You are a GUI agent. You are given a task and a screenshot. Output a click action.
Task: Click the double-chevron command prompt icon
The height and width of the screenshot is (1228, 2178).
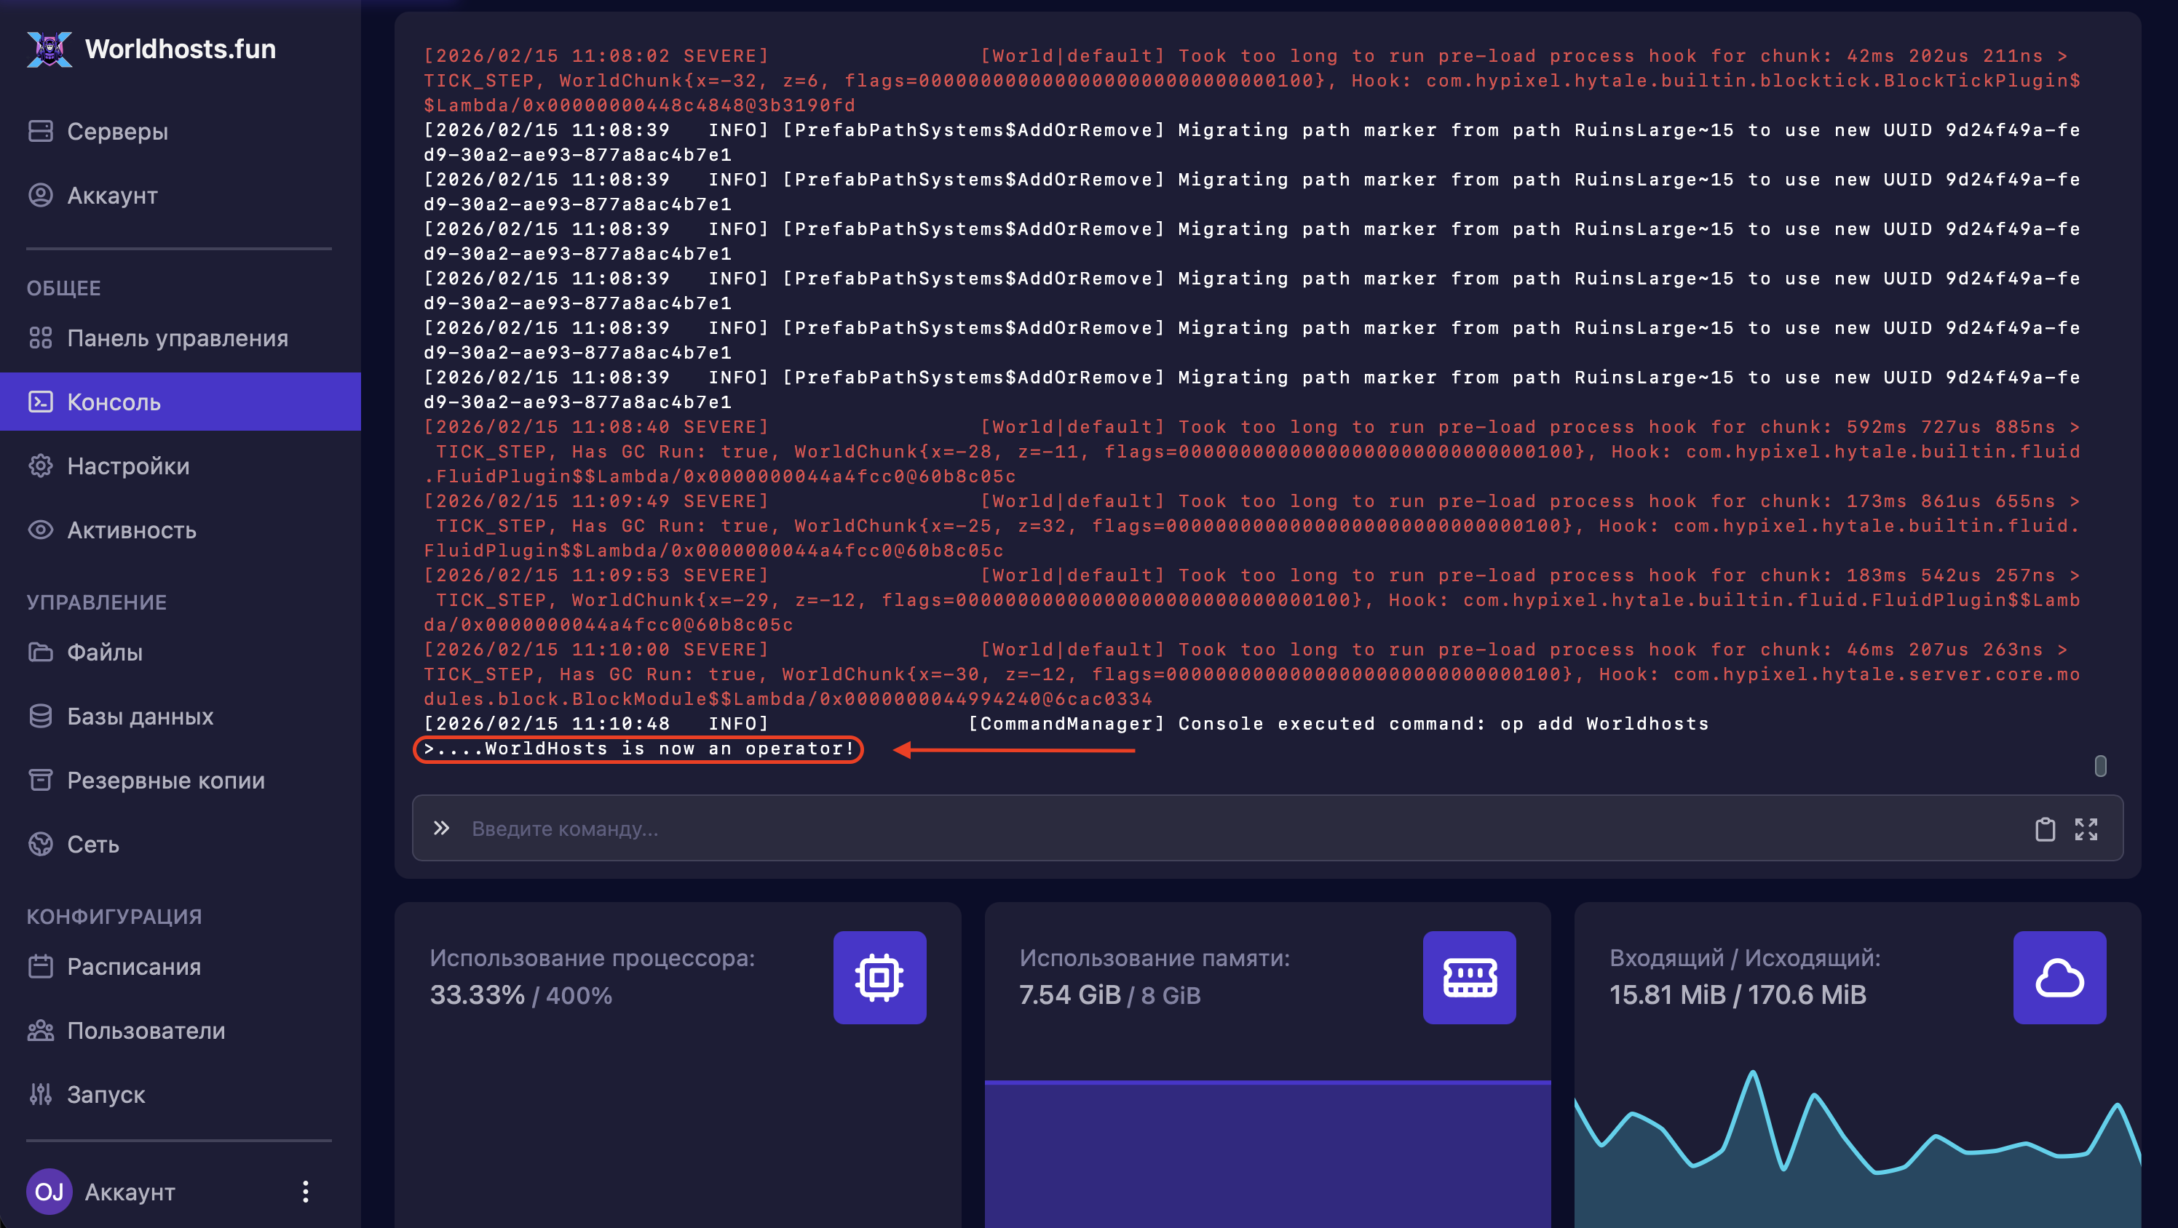click(x=441, y=828)
